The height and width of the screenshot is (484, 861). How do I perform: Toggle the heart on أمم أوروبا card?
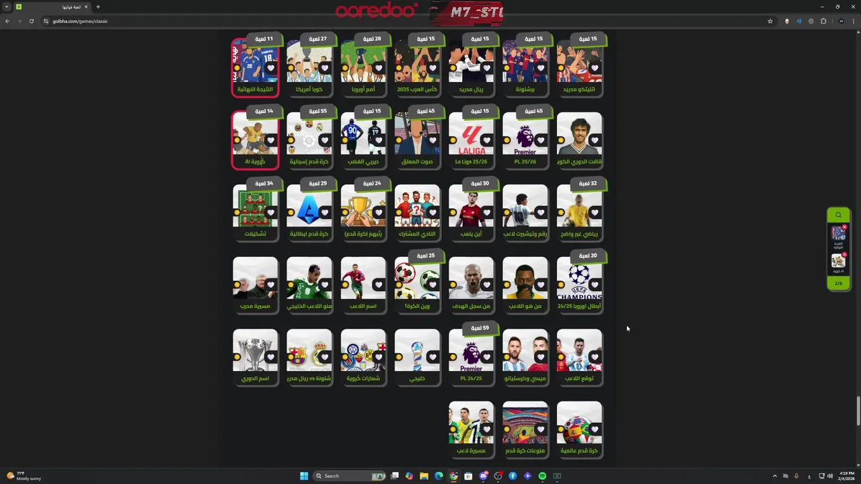click(x=378, y=68)
